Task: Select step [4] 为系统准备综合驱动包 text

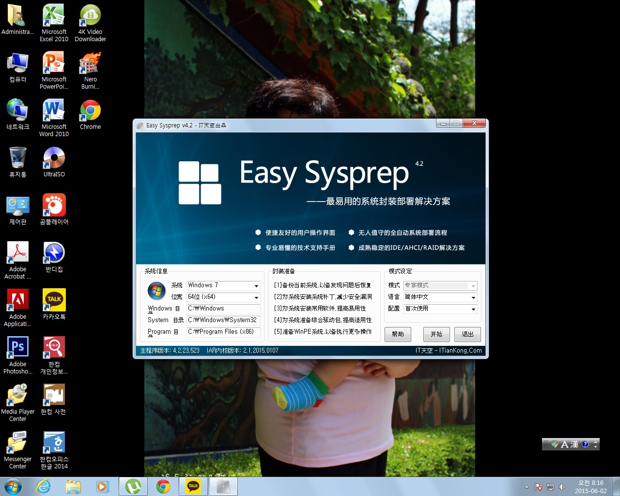Action: 323,320
